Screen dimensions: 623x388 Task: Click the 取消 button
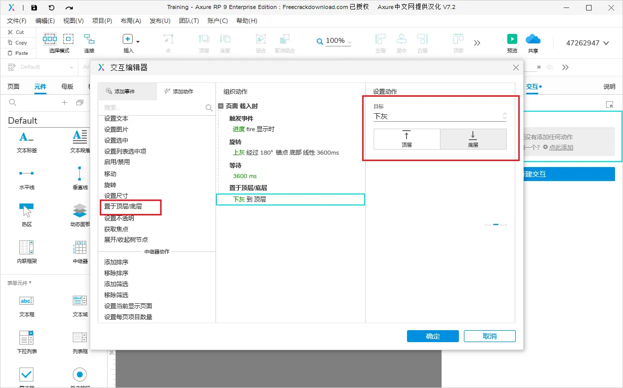point(490,336)
